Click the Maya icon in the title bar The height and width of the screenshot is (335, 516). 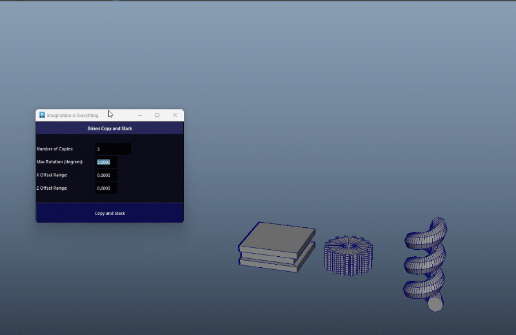pyautogui.click(x=42, y=115)
